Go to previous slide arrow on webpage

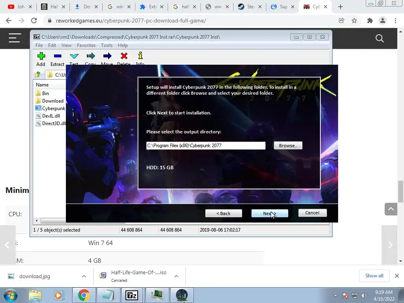click(x=7, y=245)
